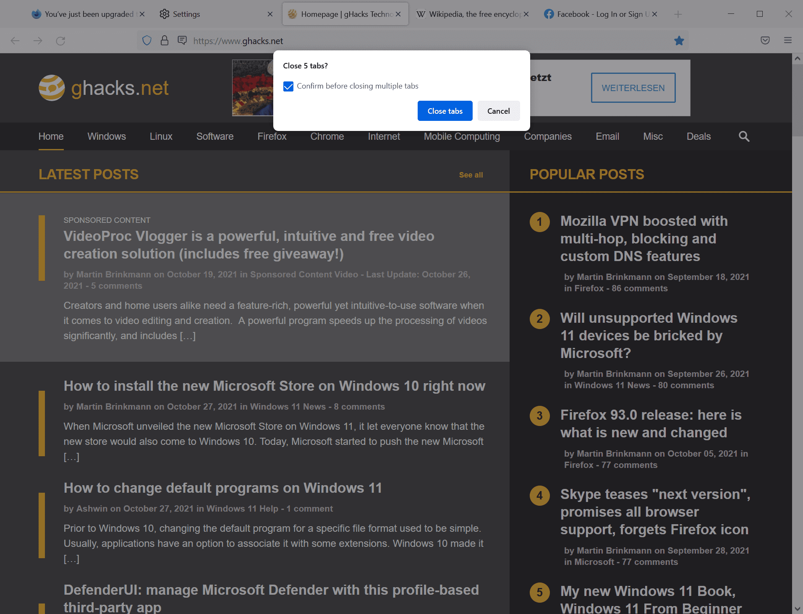Reload the current page
Viewport: 803px width, 614px height.
pos(60,41)
